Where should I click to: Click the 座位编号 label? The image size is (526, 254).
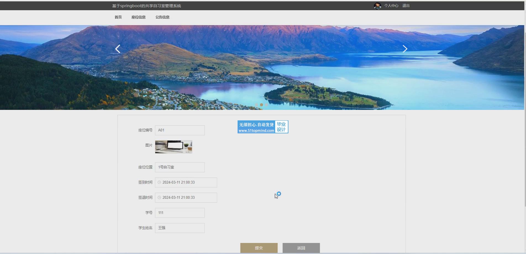(x=145, y=130)
